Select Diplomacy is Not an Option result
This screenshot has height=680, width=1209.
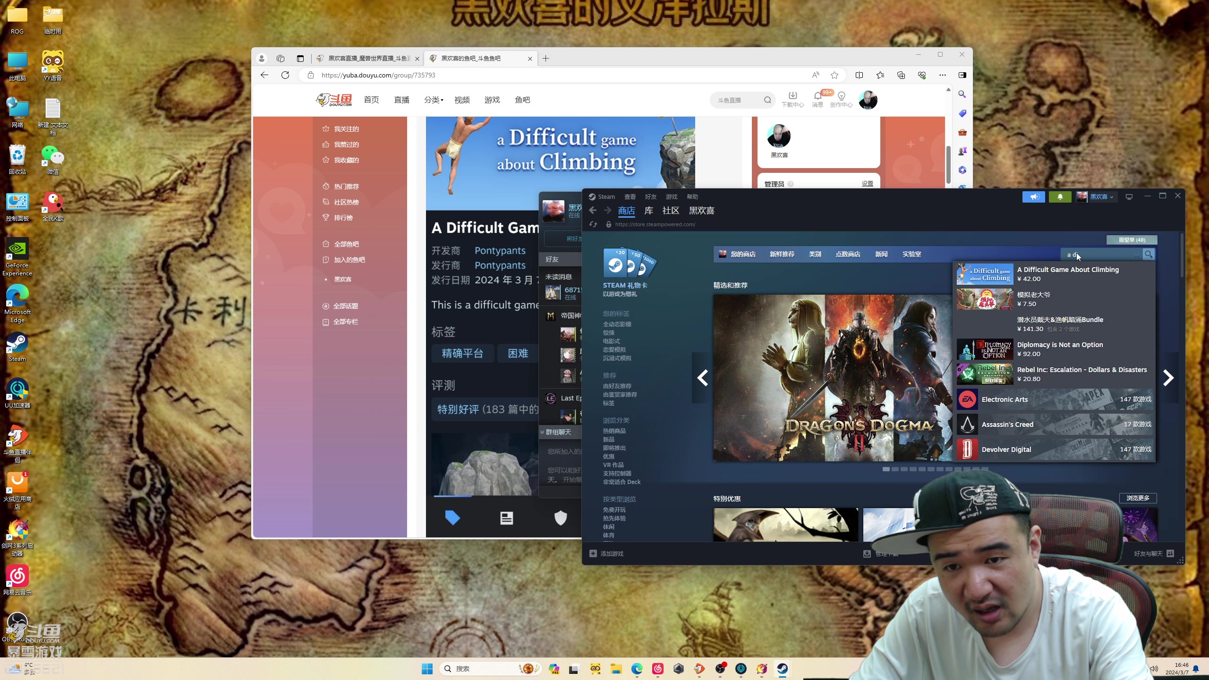pyautogui.click(x=1054, y=349)
